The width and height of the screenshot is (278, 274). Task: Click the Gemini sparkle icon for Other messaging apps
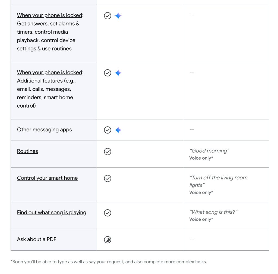click(x=118, y=130)
